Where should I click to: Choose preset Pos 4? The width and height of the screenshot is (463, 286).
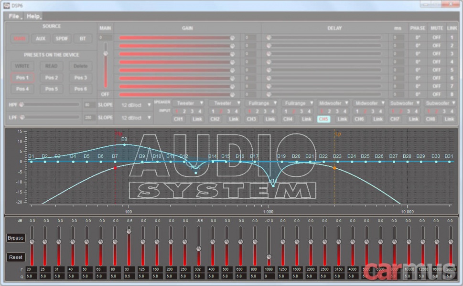click(22, 89)
